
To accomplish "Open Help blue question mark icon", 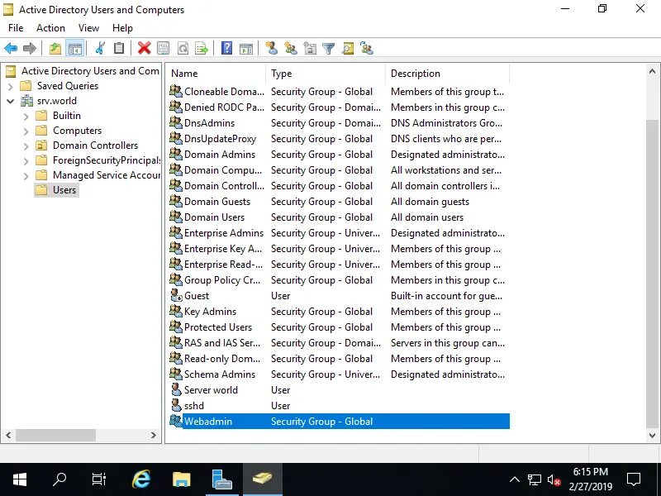I will (x=226, y=49).
